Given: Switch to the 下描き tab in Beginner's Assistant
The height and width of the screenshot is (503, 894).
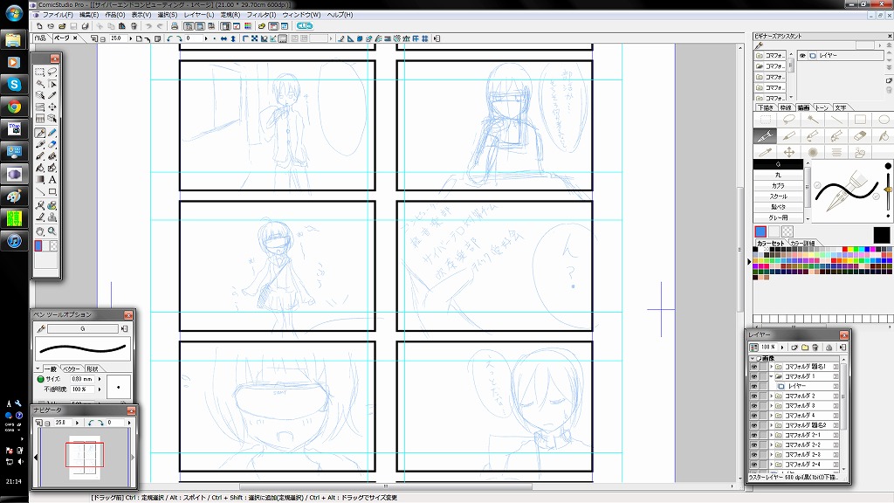Looking at the screenshot, I should click(x=765, y=107).
